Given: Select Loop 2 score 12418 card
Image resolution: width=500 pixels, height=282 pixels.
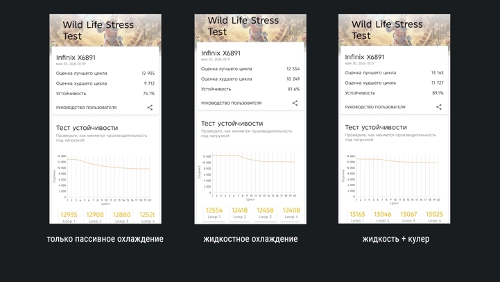Looking at the screenshot, I should (x=239, y=213).
